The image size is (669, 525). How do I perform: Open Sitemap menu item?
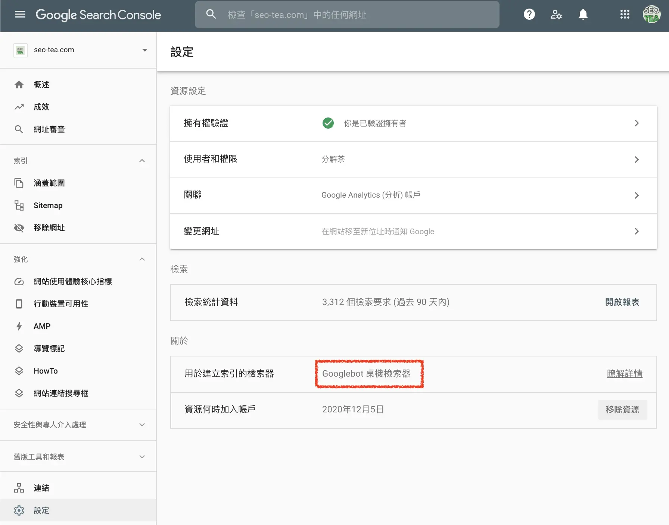click(x=78, y=205)
